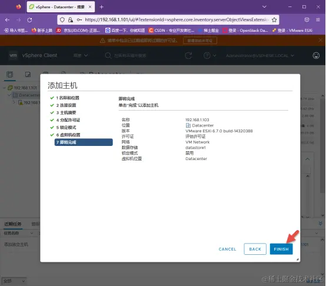This screenshot has width=326, height=286.
Task: Click the dialog resize handle corner
Action: pyautogui.click(x=298, y=259)
